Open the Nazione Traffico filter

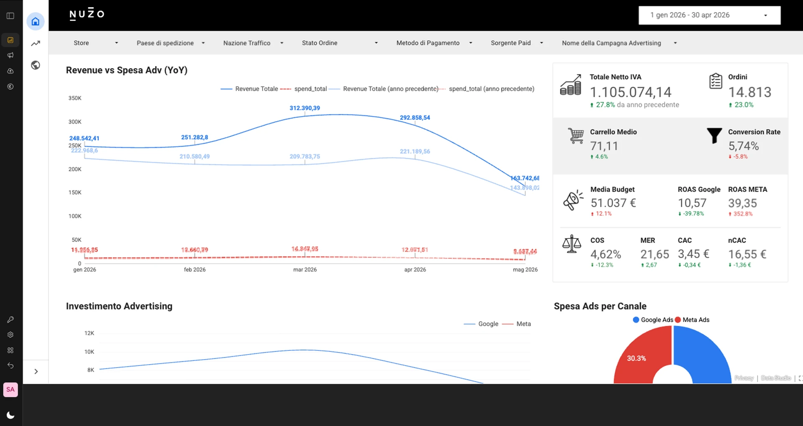pyautogui.click(x=253, y=43)
